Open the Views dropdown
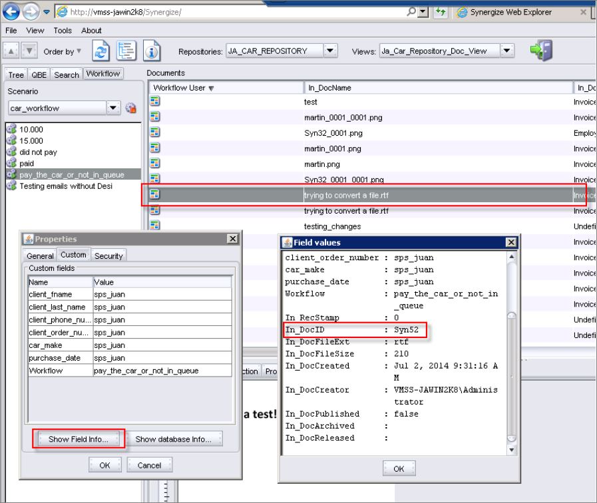The height and width of the screenshot is (503, 597). [x=506, y=51]
